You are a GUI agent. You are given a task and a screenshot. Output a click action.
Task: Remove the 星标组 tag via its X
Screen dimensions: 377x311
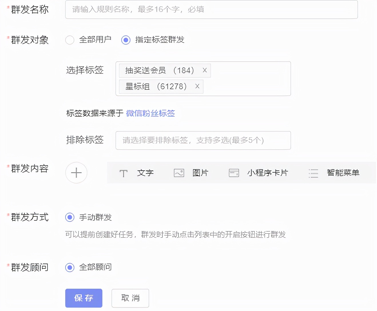pos(197,86)
